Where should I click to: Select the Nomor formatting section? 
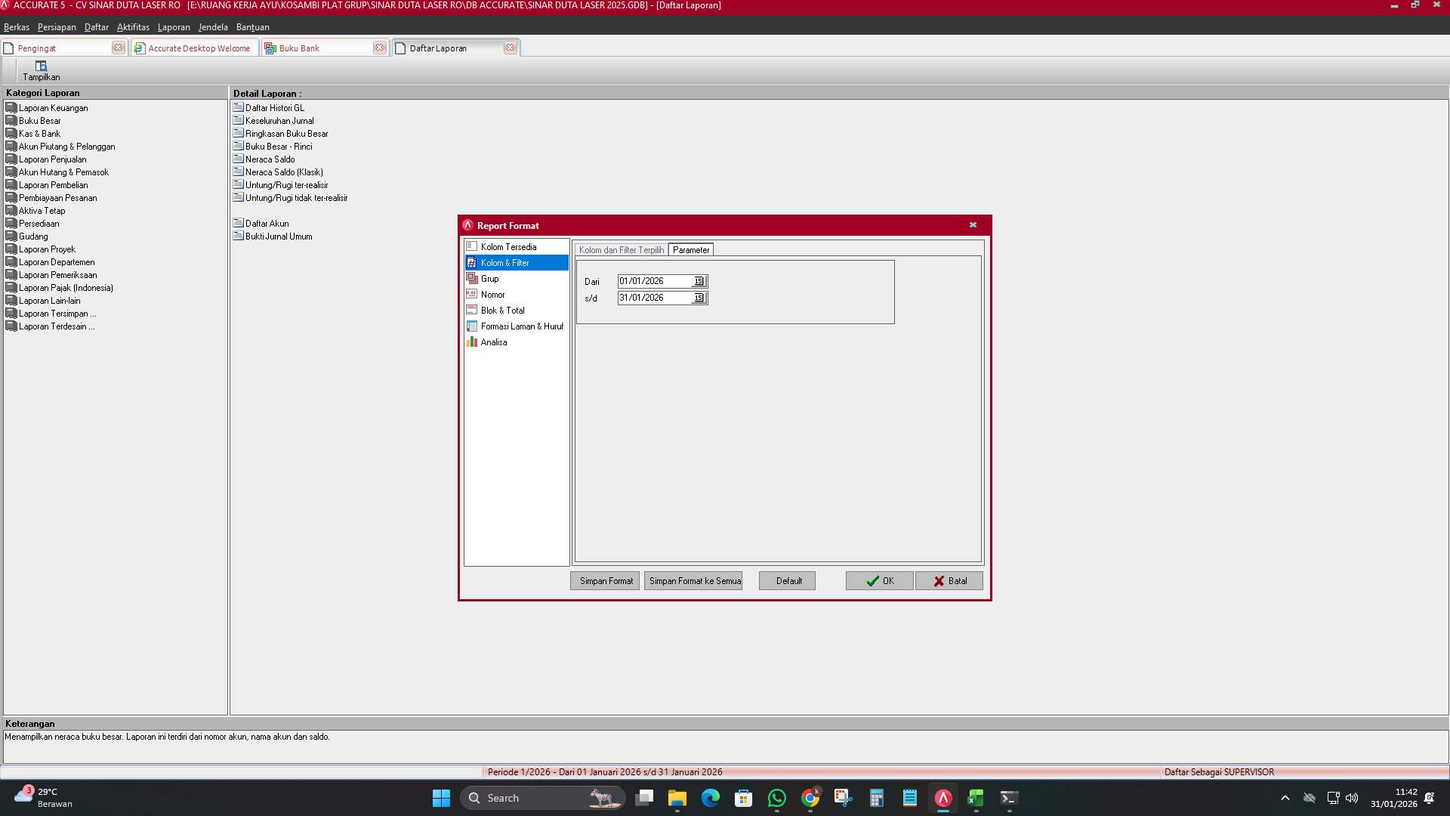coord(492,294)
